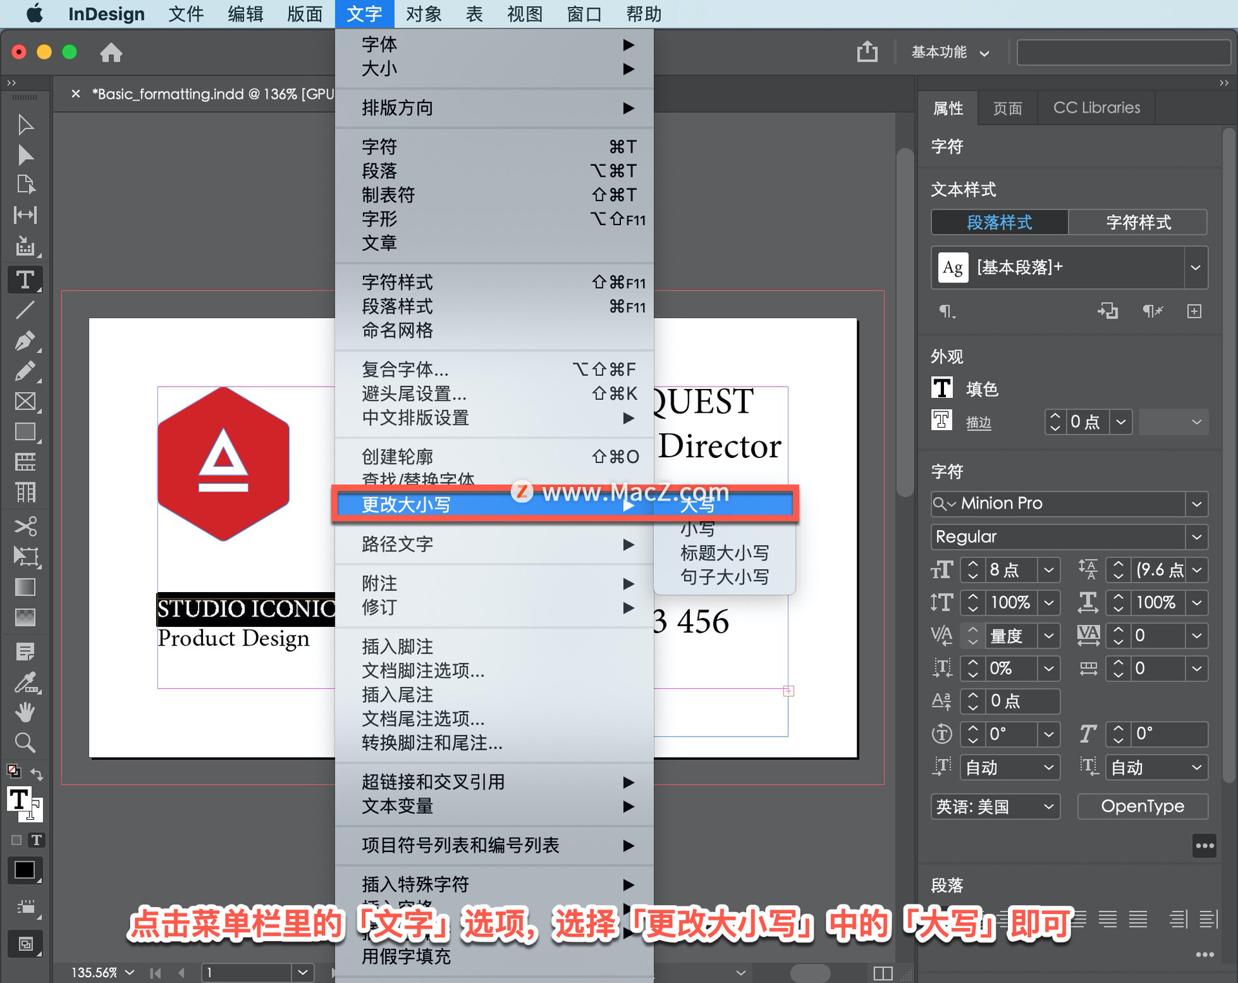Select the Selection tool

pos(25,124)
